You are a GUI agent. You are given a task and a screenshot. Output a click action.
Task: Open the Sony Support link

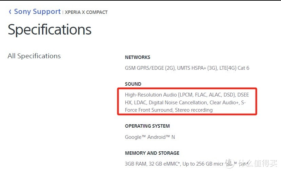(x=37, y=12)
